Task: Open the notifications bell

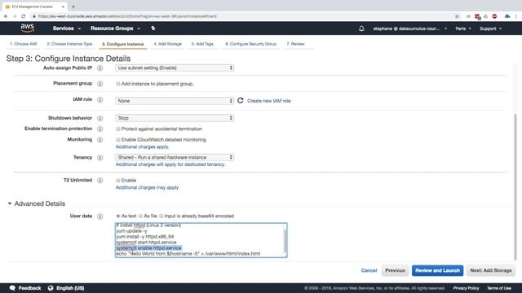Action: click(x=361, y=28)
